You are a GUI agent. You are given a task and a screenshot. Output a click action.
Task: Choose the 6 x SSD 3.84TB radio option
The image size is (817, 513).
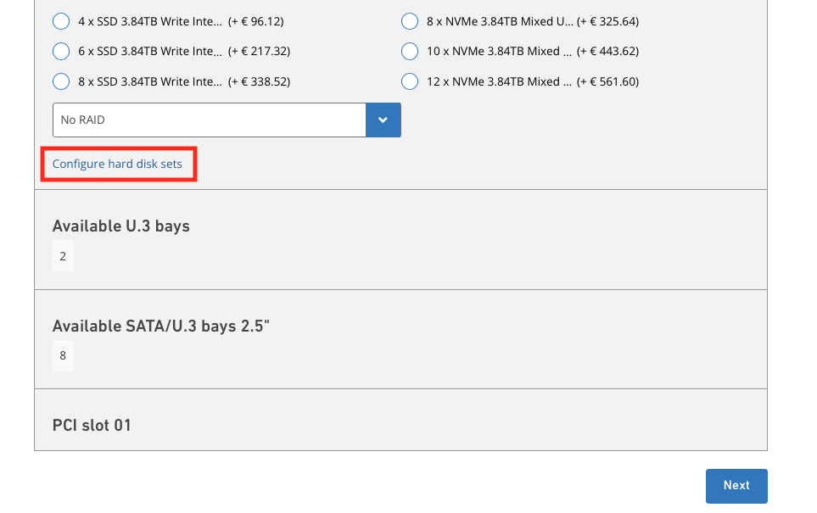click(x=61, y=51)
